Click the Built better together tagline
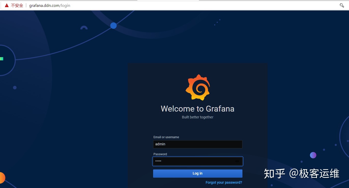This screenshot has width=349, height=188. (198, 117)
